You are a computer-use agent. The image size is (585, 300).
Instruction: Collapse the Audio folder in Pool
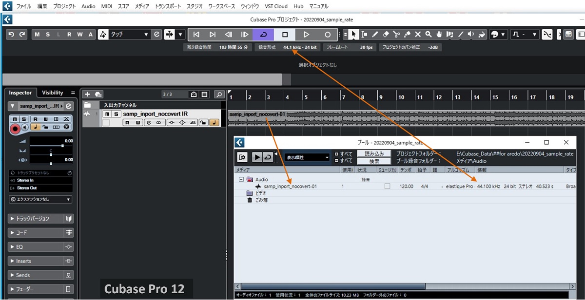tap(241, 179)
